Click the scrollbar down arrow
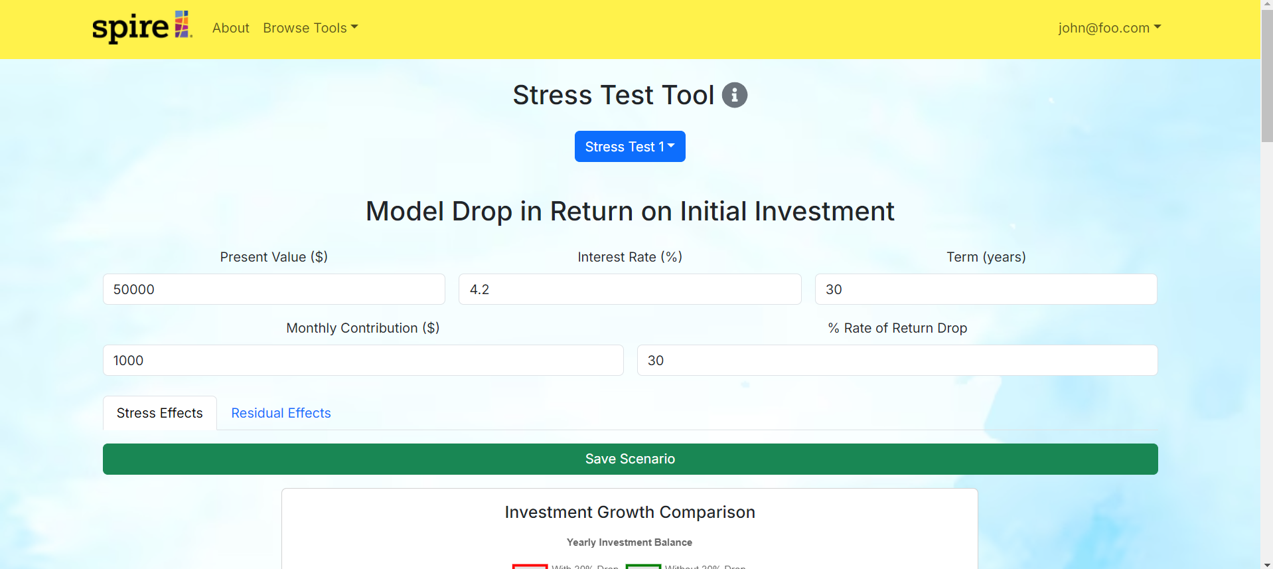This screenshot has height=569, width=1273. click(1267, 564)
